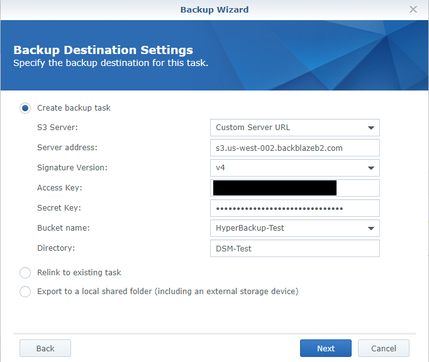Focus the Access Key input field
This screenshot has height=362, width=429.
(294, 188)
